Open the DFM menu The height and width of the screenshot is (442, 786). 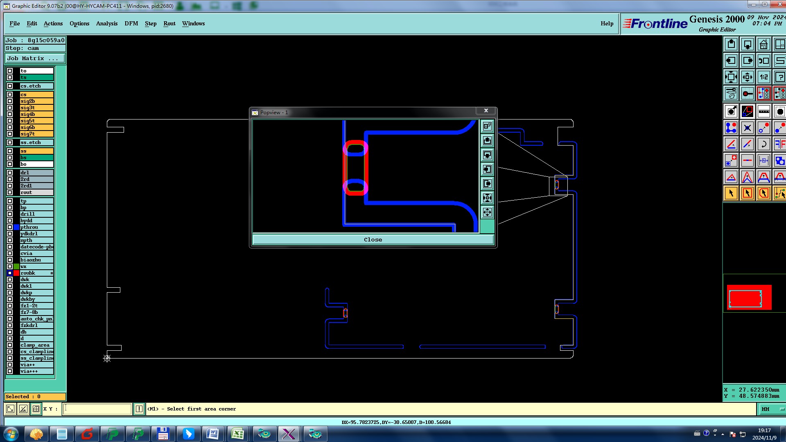pyautogui.click(x=131, y=23)
